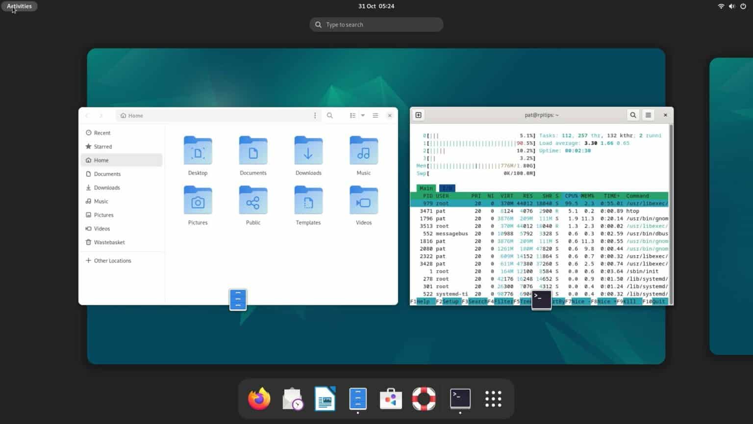Click the Type to search field

click(376, 24)
